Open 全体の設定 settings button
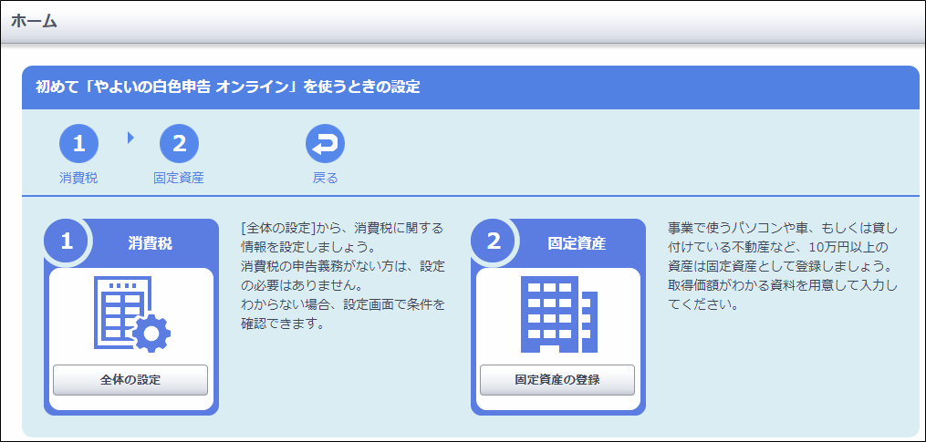 tap(130, 380)
